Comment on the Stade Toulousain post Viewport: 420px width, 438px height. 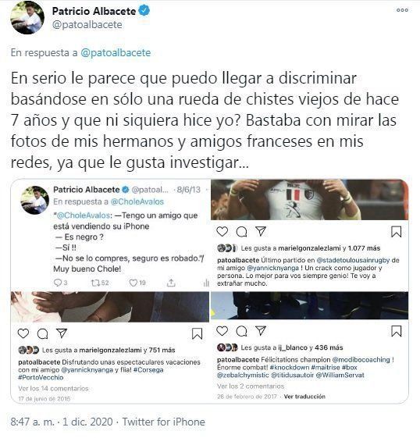pos(241,232)
